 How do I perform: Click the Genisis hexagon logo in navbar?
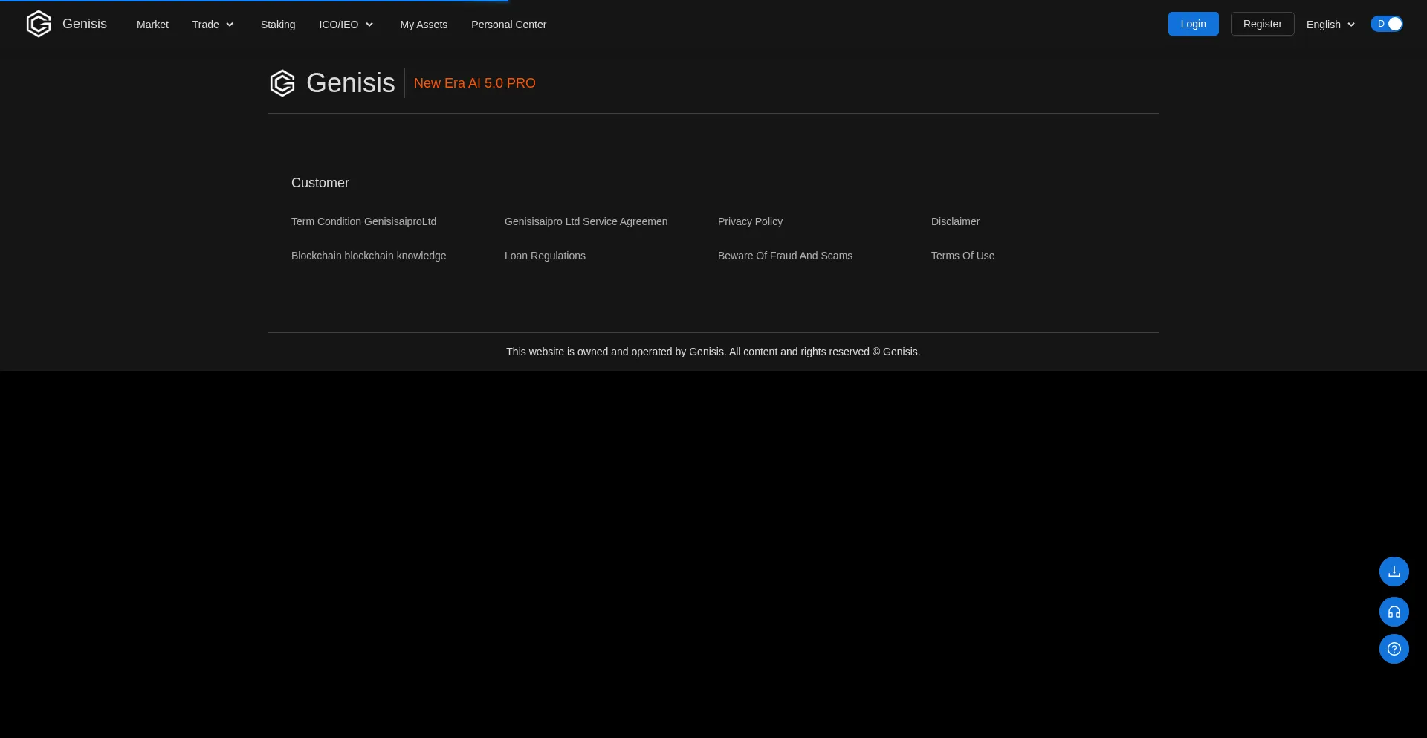[x=39, y=24]
